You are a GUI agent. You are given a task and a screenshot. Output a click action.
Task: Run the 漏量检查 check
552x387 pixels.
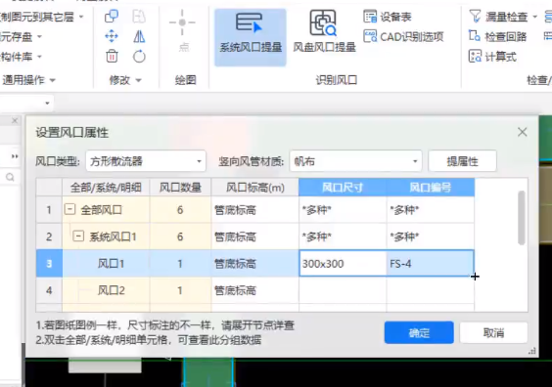[x=499, y=17]
